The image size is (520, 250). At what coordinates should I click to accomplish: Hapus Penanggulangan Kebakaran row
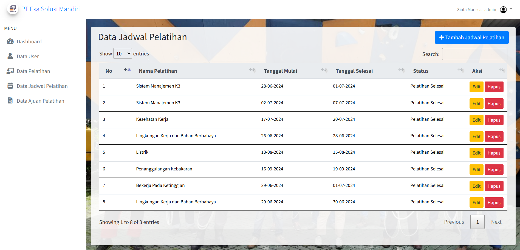pyautogui.click(x=494, y=170)
